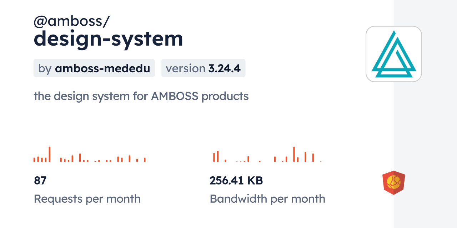Click the second-tallest bar in the bandwidth chart
Viewport: 457px width, 228px height.
coord(217,156)
